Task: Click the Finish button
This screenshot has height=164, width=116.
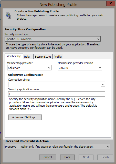Action: coord(105,157)
